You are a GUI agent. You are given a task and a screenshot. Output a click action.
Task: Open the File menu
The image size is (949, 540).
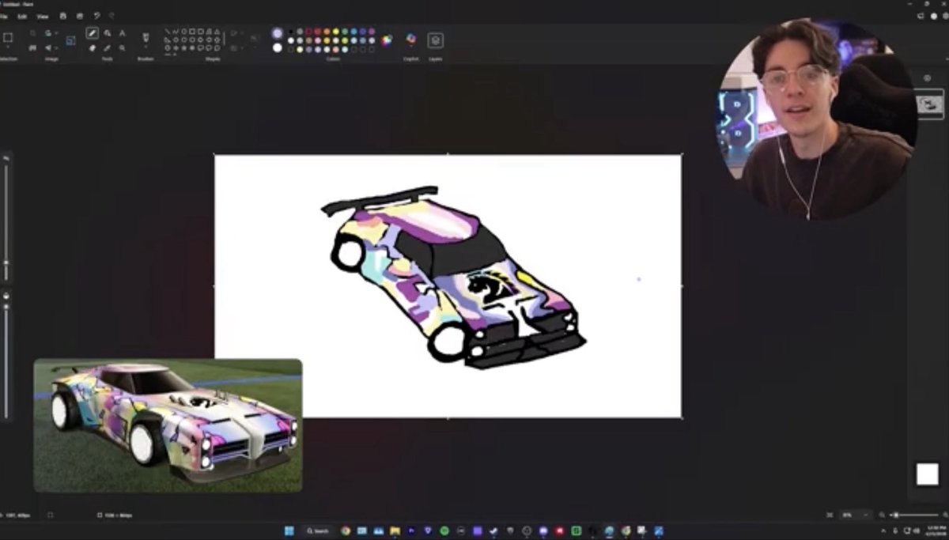[x=3, y=17]
